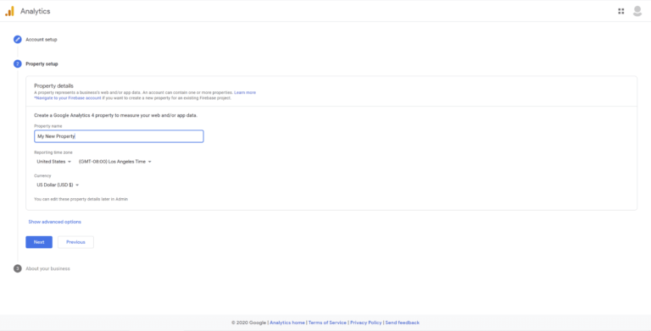Click the 'You can edit these property details' note
Image resolution: width=651 pixels, height=331 pixels.
point(81,199)
